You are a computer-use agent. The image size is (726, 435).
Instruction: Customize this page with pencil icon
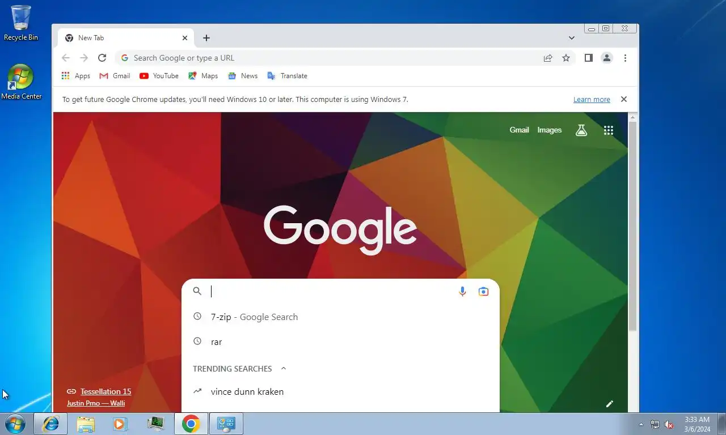click(610, 404)
